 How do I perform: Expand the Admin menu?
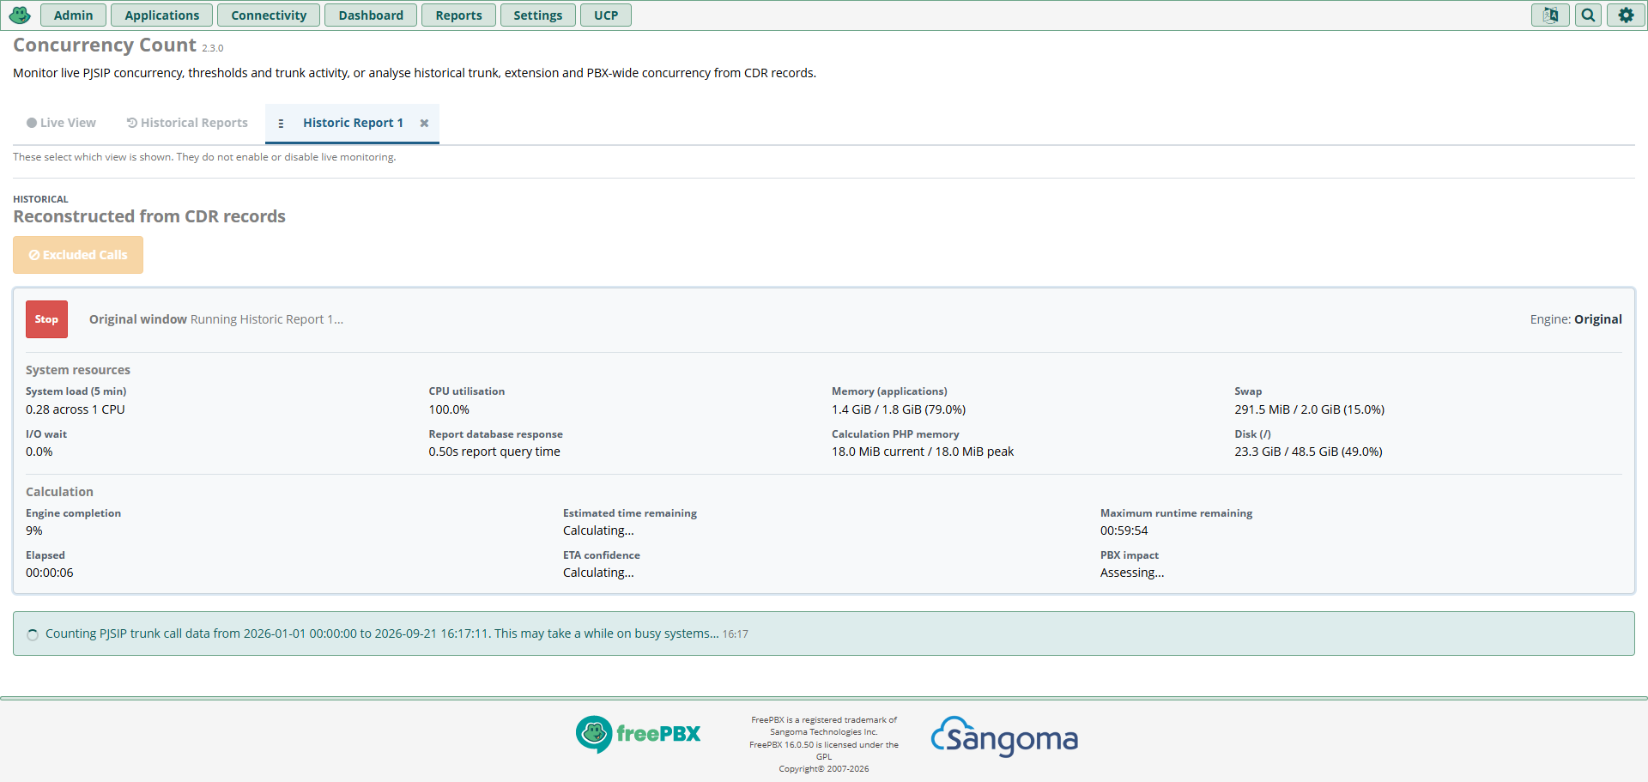point(73,15)
